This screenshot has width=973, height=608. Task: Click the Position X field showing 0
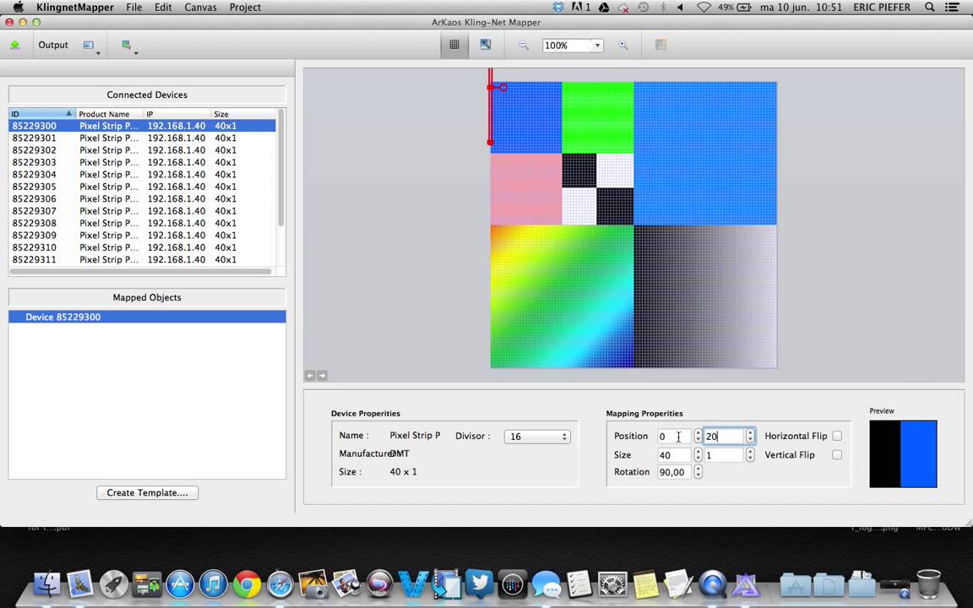point(675,437)
